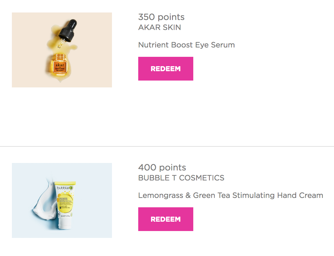Screen dimensions: 334x256
Task: Click the BUBBLE T COSMETICS brand name
Action: click(x=181, y=178)
